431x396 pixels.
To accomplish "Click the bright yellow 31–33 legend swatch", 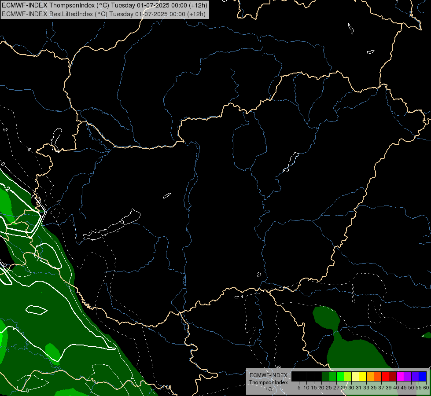I will click(x=363, y=377).
